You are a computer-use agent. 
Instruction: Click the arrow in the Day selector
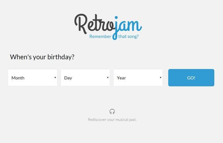click(108, 77)
